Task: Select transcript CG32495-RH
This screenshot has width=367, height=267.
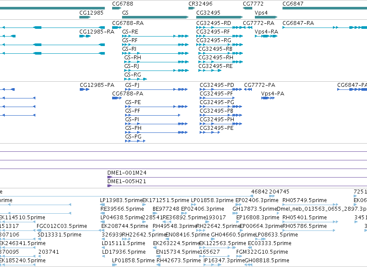Action: 221,62
